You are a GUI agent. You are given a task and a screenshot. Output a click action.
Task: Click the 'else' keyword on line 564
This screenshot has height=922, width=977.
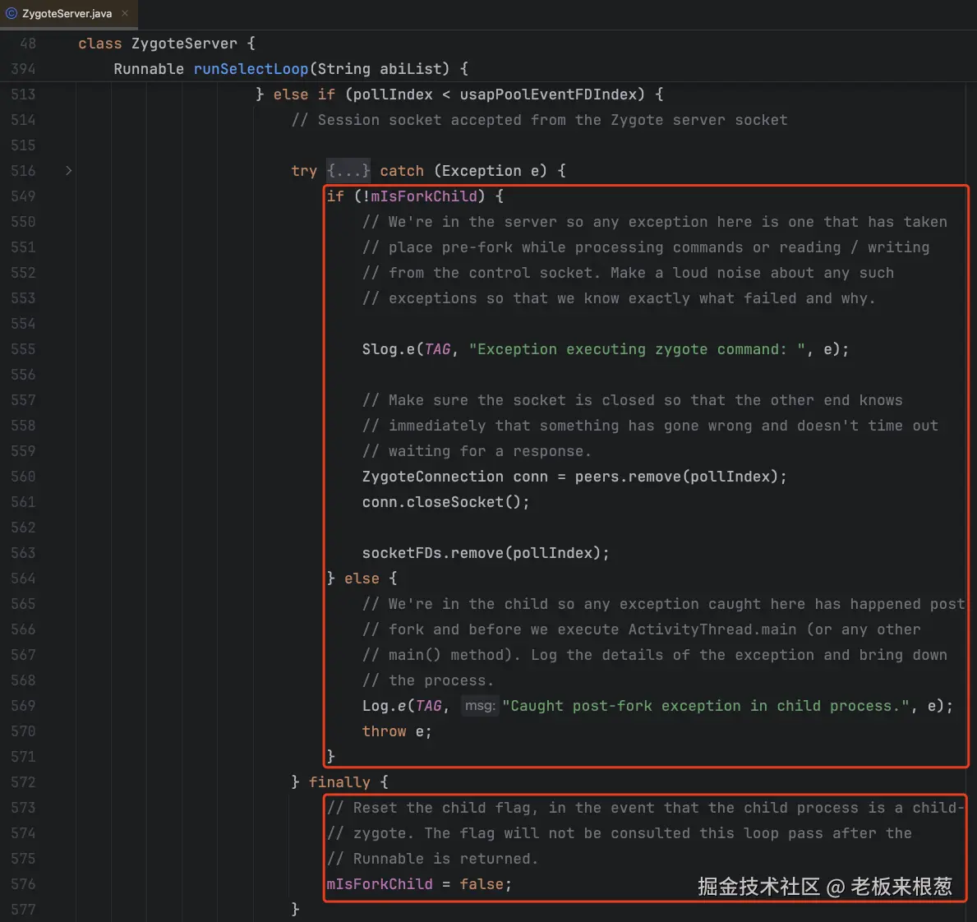click(x=362, y=579)
